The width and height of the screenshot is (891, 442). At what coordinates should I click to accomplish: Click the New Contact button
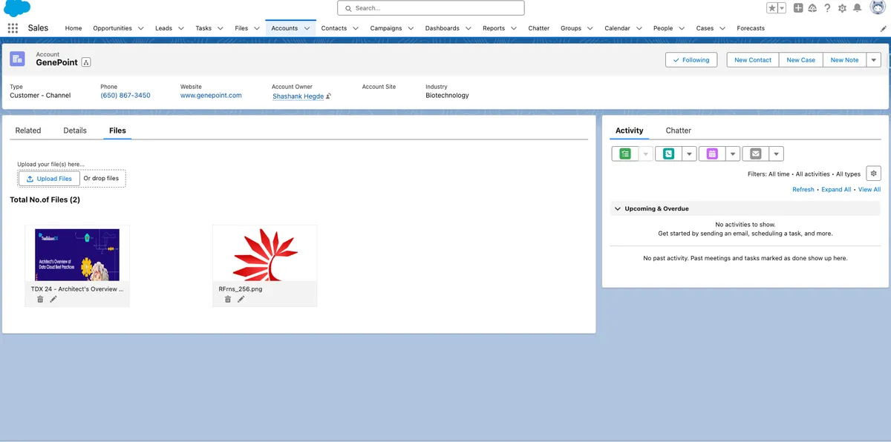click(x=753, y=60)
